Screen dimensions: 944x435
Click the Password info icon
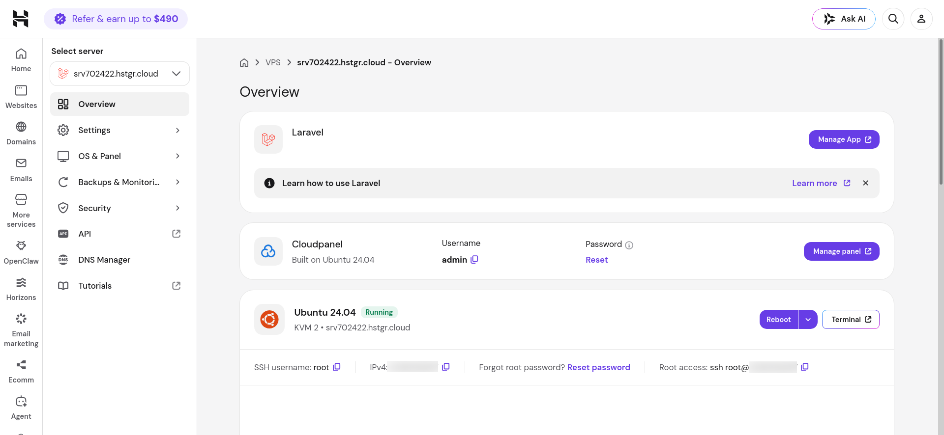tap(629, 245)
